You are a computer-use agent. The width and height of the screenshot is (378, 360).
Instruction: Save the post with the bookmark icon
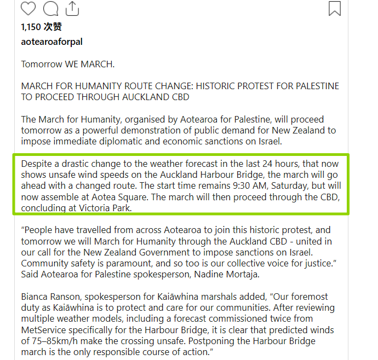click(x=335, y=8)
